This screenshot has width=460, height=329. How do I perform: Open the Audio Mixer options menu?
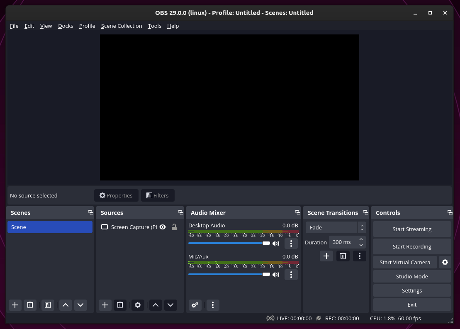(x=213, y=305)
